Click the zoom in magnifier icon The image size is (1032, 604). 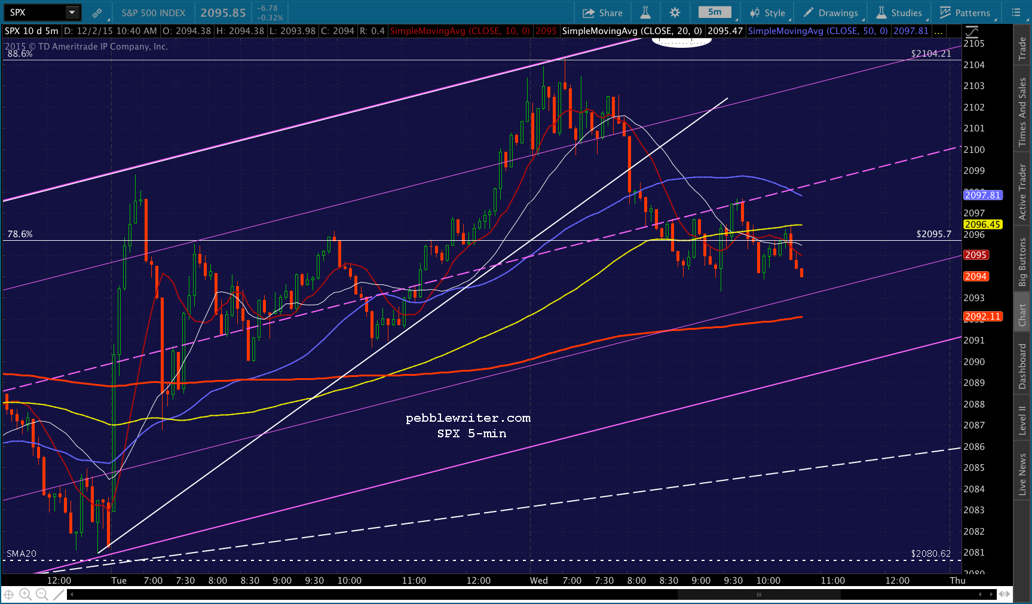[x=25, y=594]
